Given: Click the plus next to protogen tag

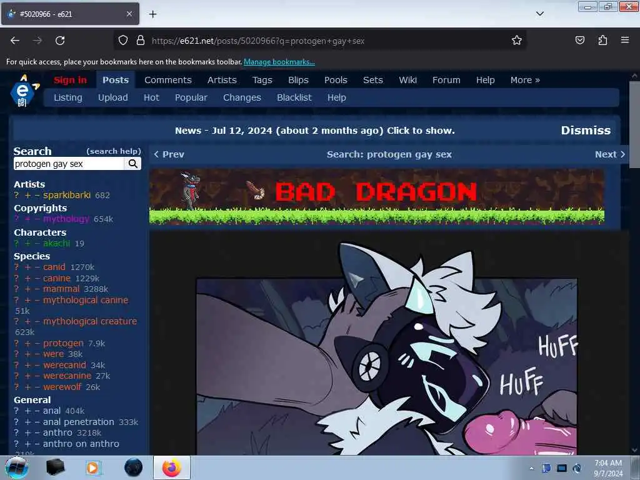Looking at the screenshot, I should 27,343.
